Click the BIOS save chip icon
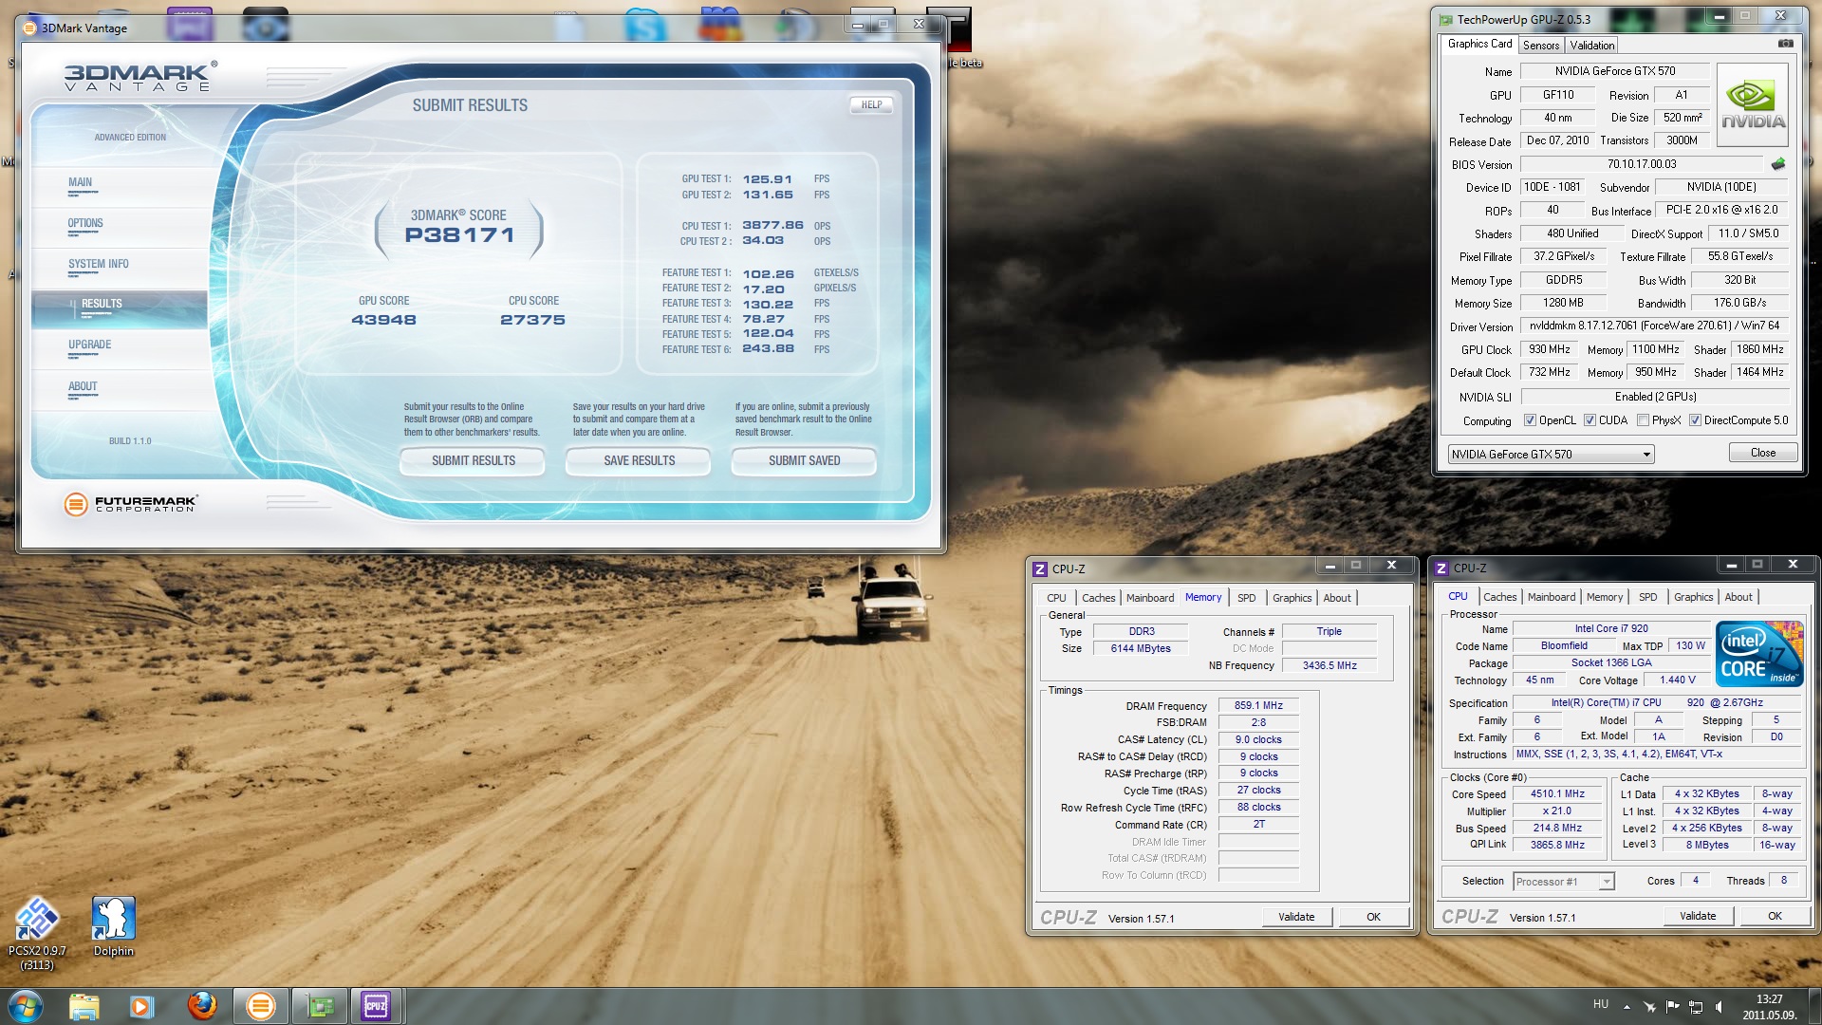 click(1778, 164)
